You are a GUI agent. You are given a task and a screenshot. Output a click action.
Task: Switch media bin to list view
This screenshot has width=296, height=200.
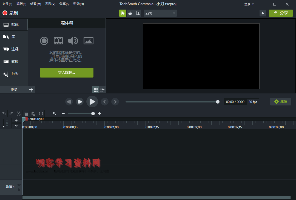click(x=103, y=90)
